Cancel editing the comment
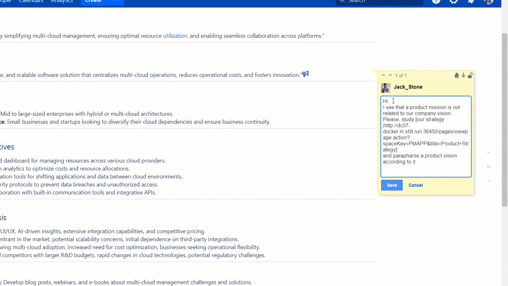The width and height of the screenshot is (508, 286). (415, 185)
